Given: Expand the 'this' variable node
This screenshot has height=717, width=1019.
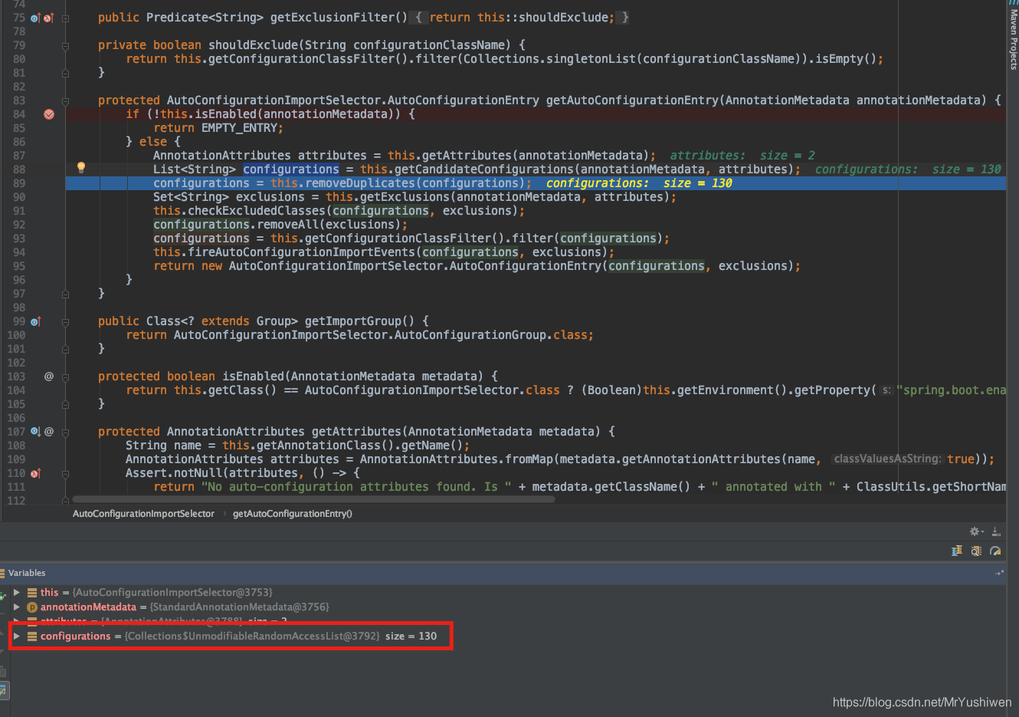Looking at the screenshot, I should point(17,592).
